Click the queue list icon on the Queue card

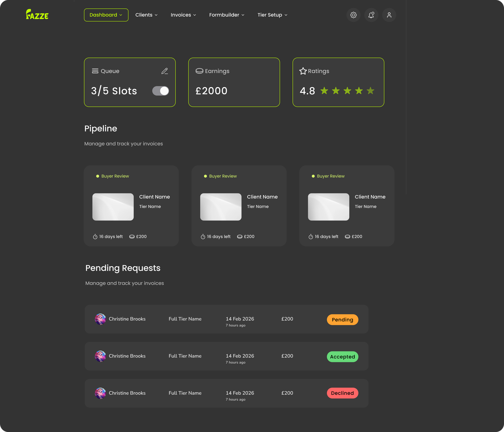point(95,71)
